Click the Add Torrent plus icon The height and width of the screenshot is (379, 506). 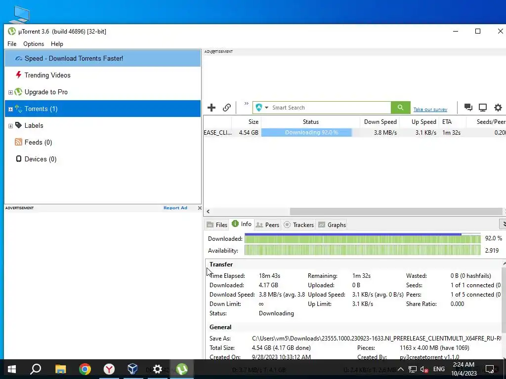211,108
